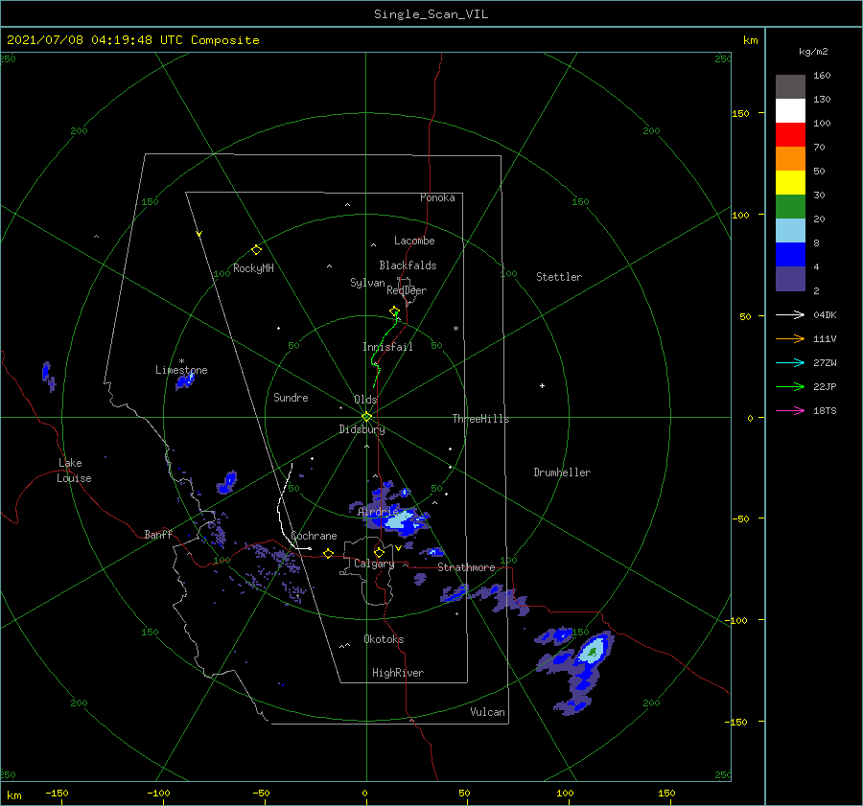Click the Single_Scan_VIL title text
Viewport: 863px width, 806px height.
pyautogui.click(x=431, y=14)
